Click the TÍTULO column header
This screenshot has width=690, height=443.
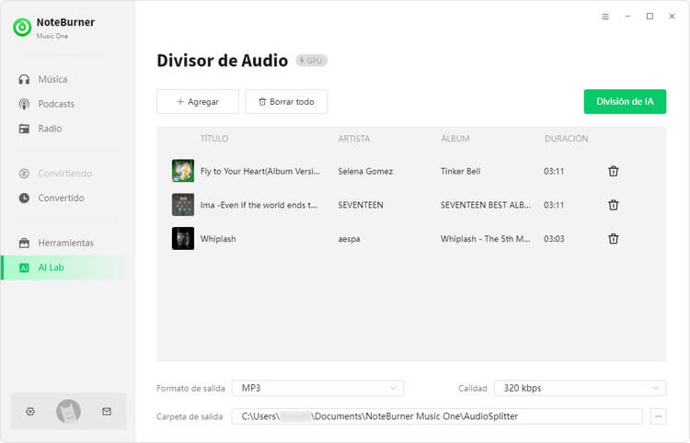tap(214, 139)
